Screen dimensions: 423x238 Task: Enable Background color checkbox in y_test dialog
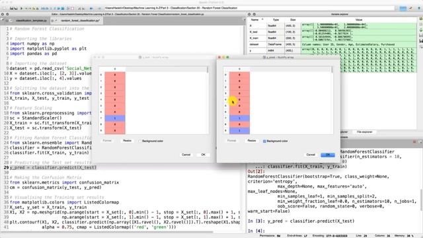139,141
